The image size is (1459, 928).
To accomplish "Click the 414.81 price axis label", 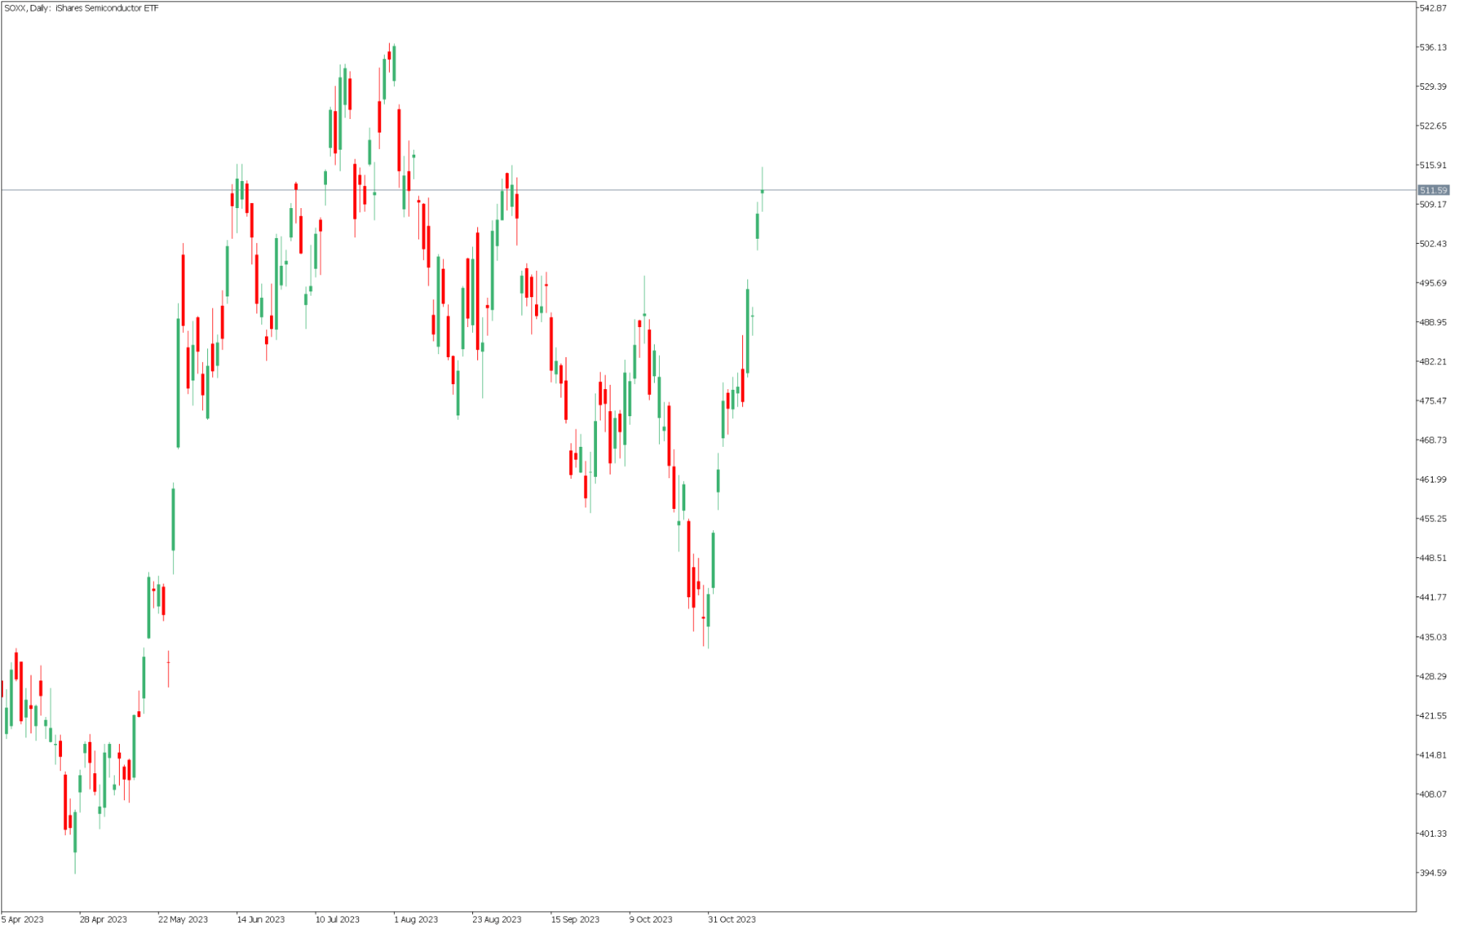I will [1432, 756].
